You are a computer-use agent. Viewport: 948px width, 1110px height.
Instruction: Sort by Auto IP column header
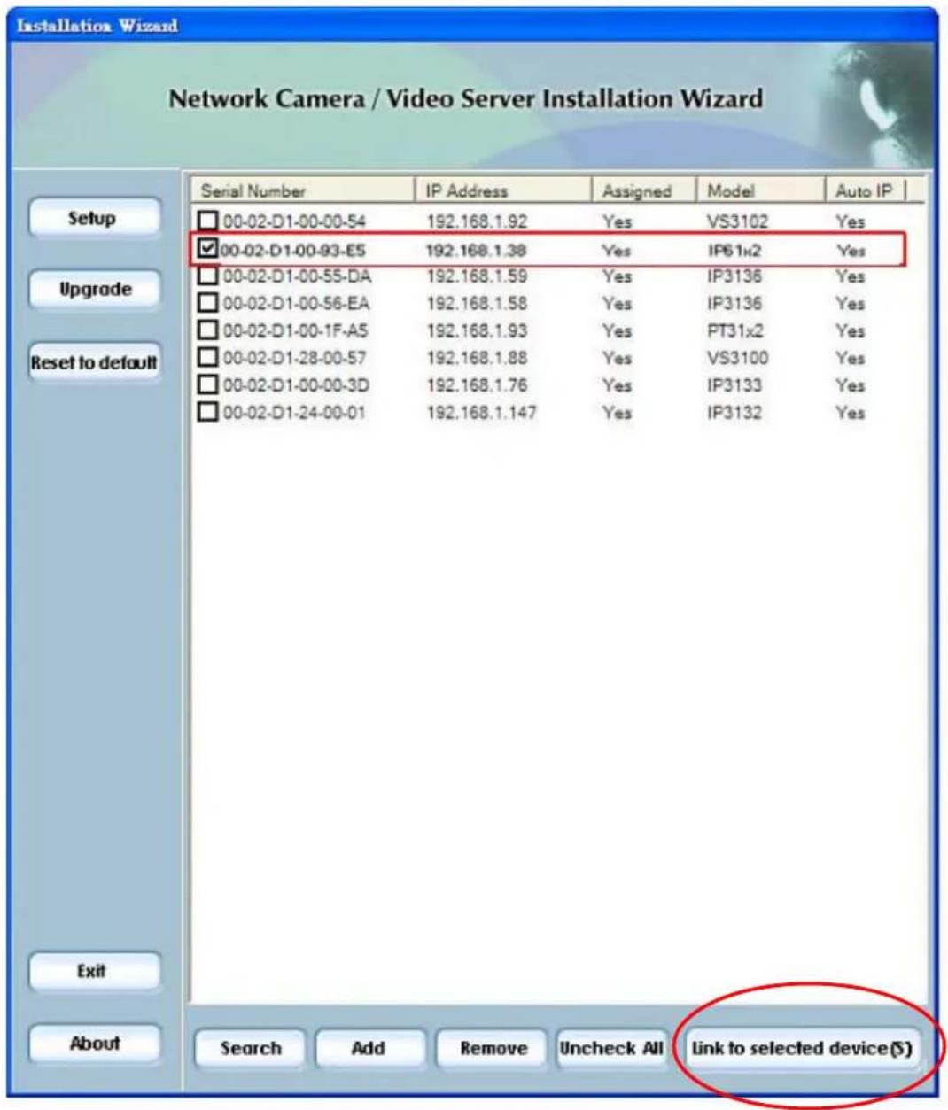pyautogui.click(x=865, y=190)
